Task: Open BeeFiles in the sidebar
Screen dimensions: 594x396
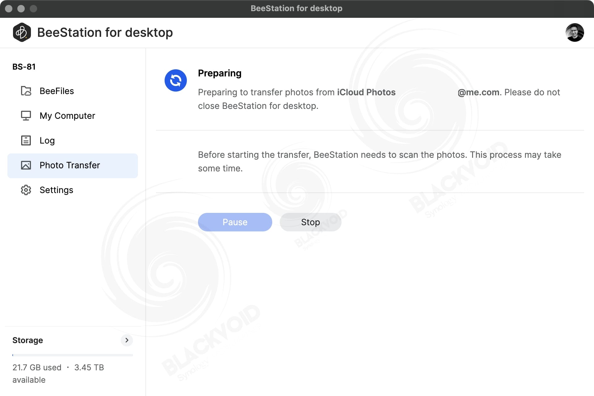Action: click(72, 91)
